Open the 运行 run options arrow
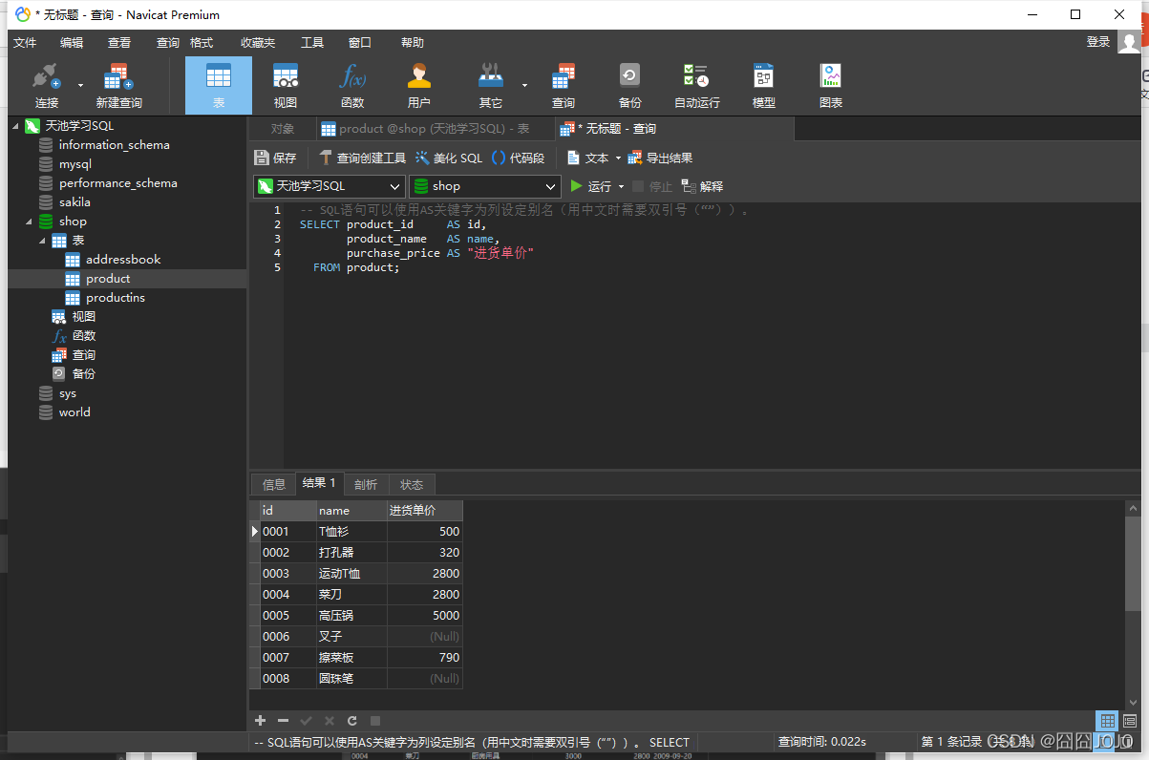This screenshot has width=1149, height=760. pos(622,186)
